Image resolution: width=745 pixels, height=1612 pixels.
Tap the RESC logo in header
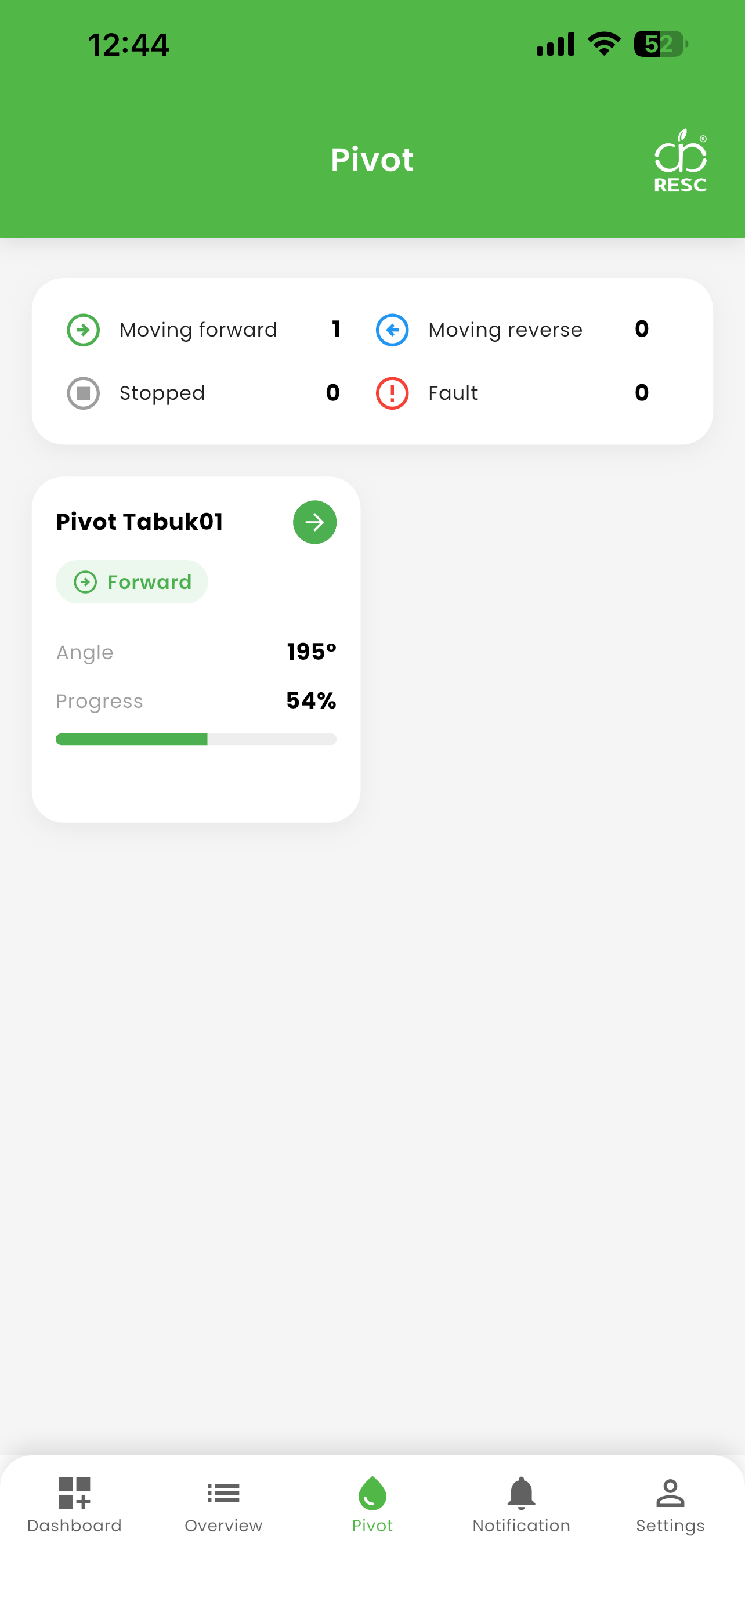pos(681,161)
